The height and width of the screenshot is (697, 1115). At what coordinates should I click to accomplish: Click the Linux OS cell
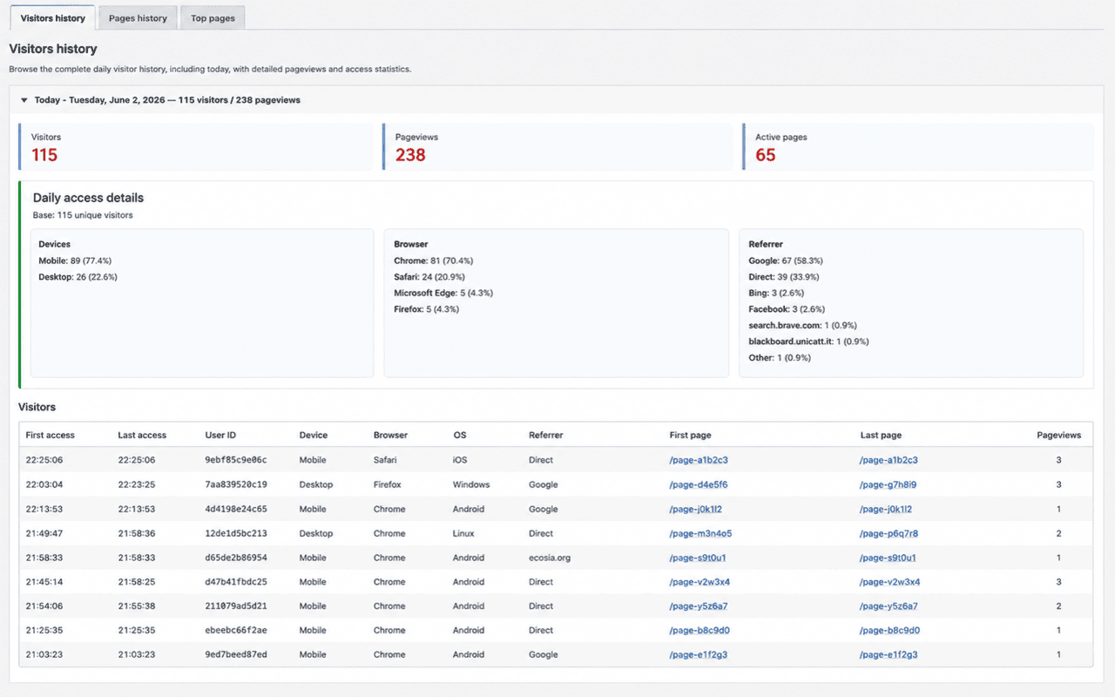click(463, 533)
